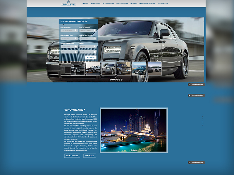The height and width of the screenshot is (175, 234).
Task: Open the Fleet navigation link
Action: 134,3
